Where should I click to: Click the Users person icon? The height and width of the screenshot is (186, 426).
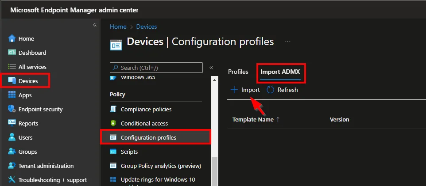click(x=12, y=137)
